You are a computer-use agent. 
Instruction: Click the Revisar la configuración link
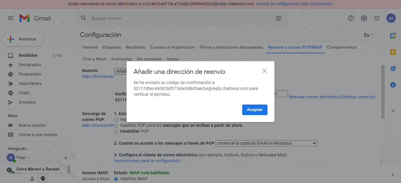278,4
